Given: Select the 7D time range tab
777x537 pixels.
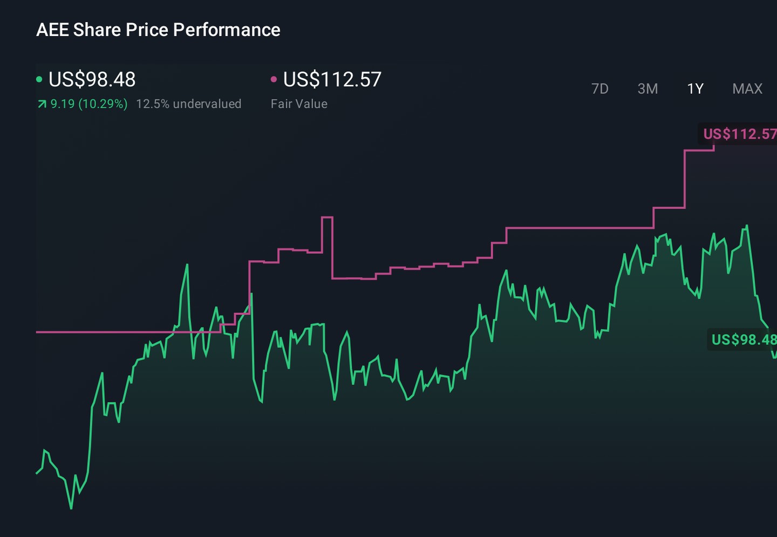Looking at the screenshot, I should click(x=599, y=88).
